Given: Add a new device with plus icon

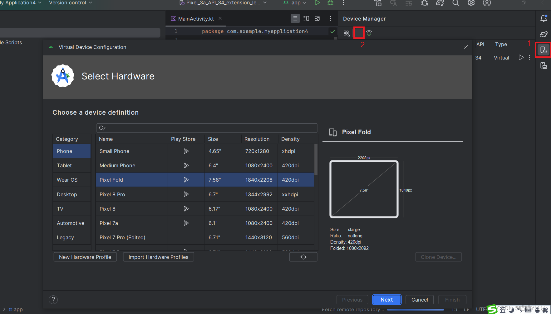Looking at the screenshot, I should pos(359,33).
